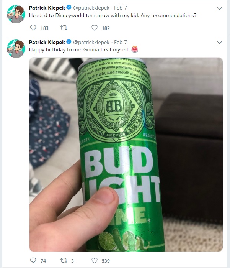Retweet the Happy birthday tweet
This screenshot has height=268, width=230.
pos(64,260)
